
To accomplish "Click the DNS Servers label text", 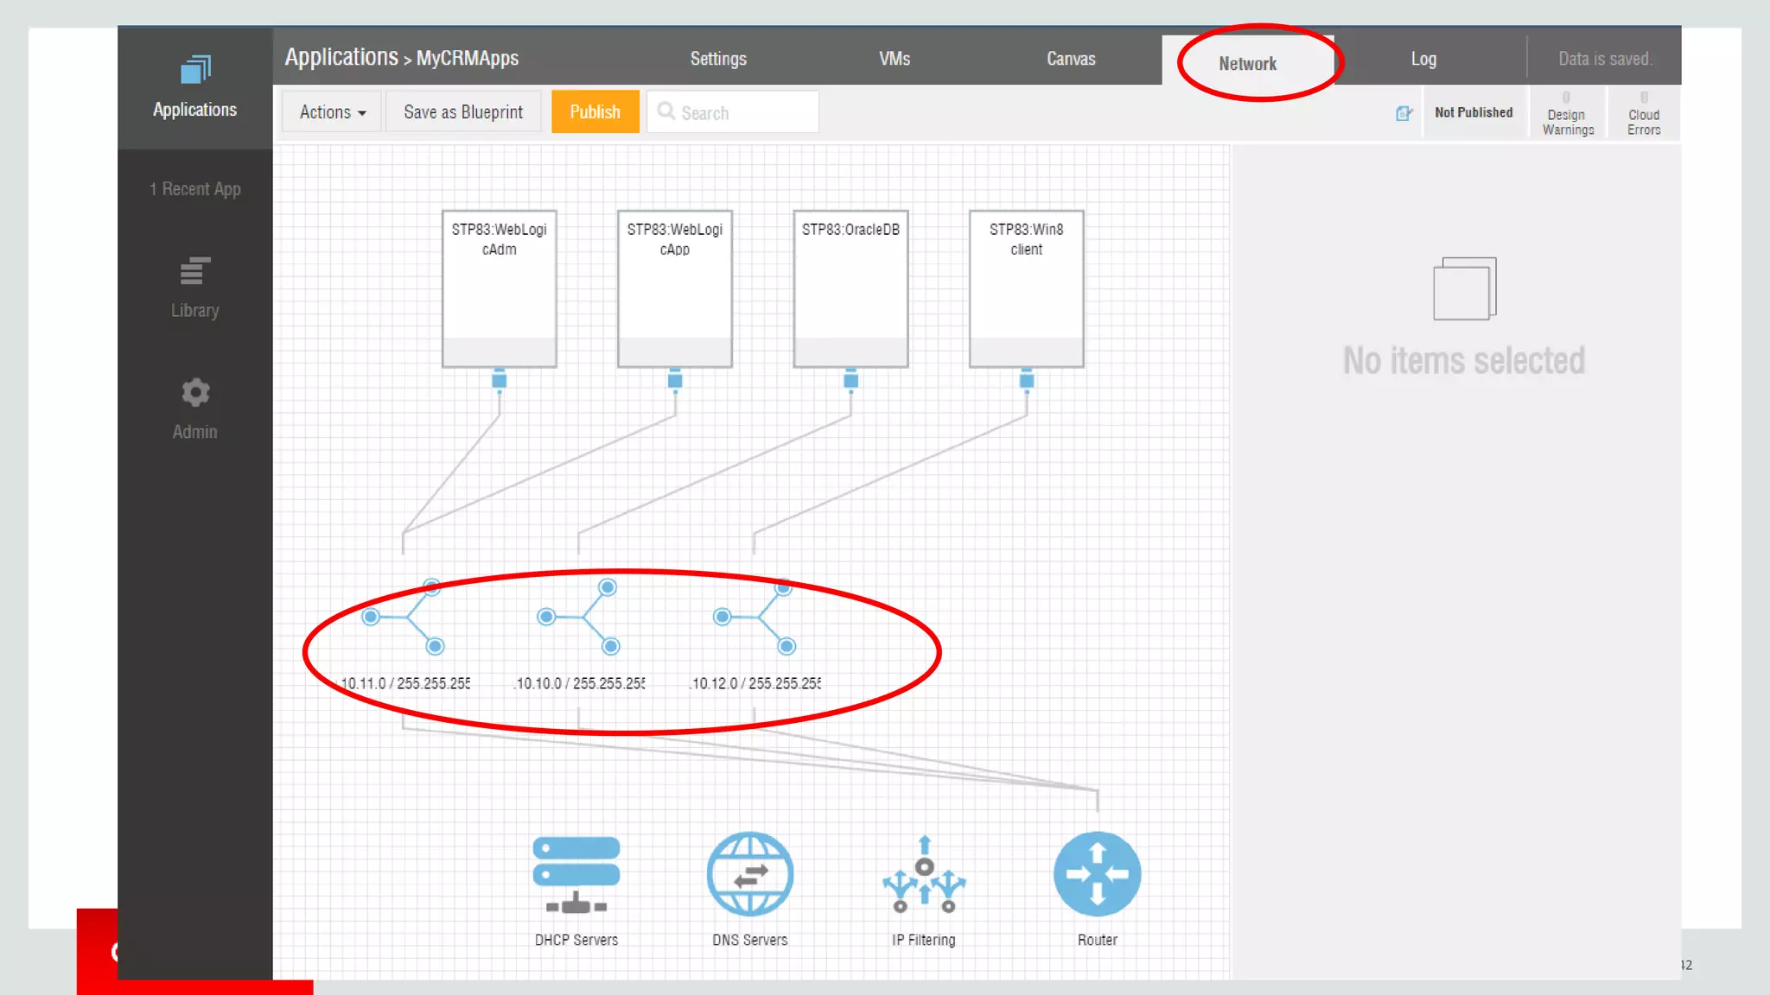I will 750,940.
